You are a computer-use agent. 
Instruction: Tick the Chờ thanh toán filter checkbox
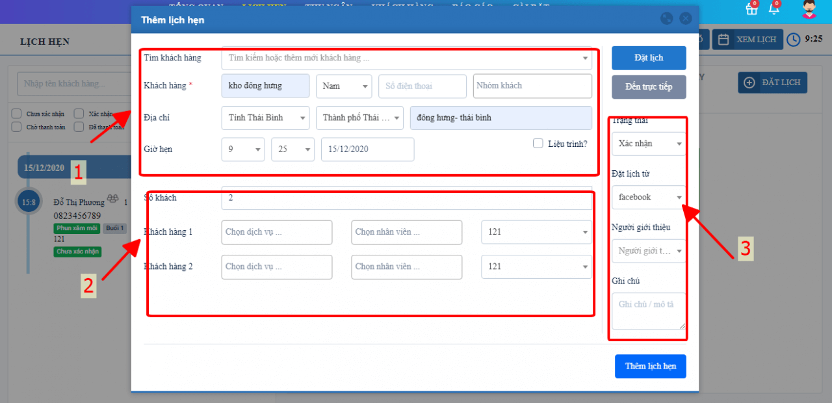click(x=16, y=127)
